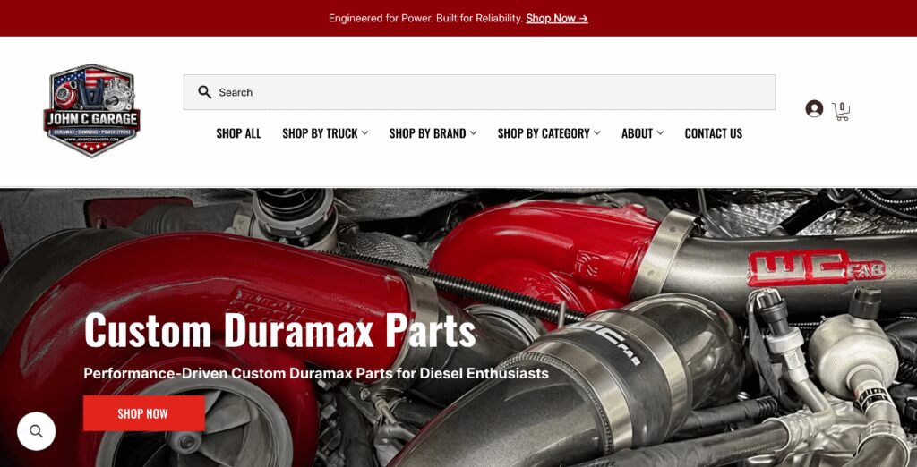This screenshot has width=917, height=467.
Task: Expand the Shop By Category dropdown
Action: coord(549,133)
